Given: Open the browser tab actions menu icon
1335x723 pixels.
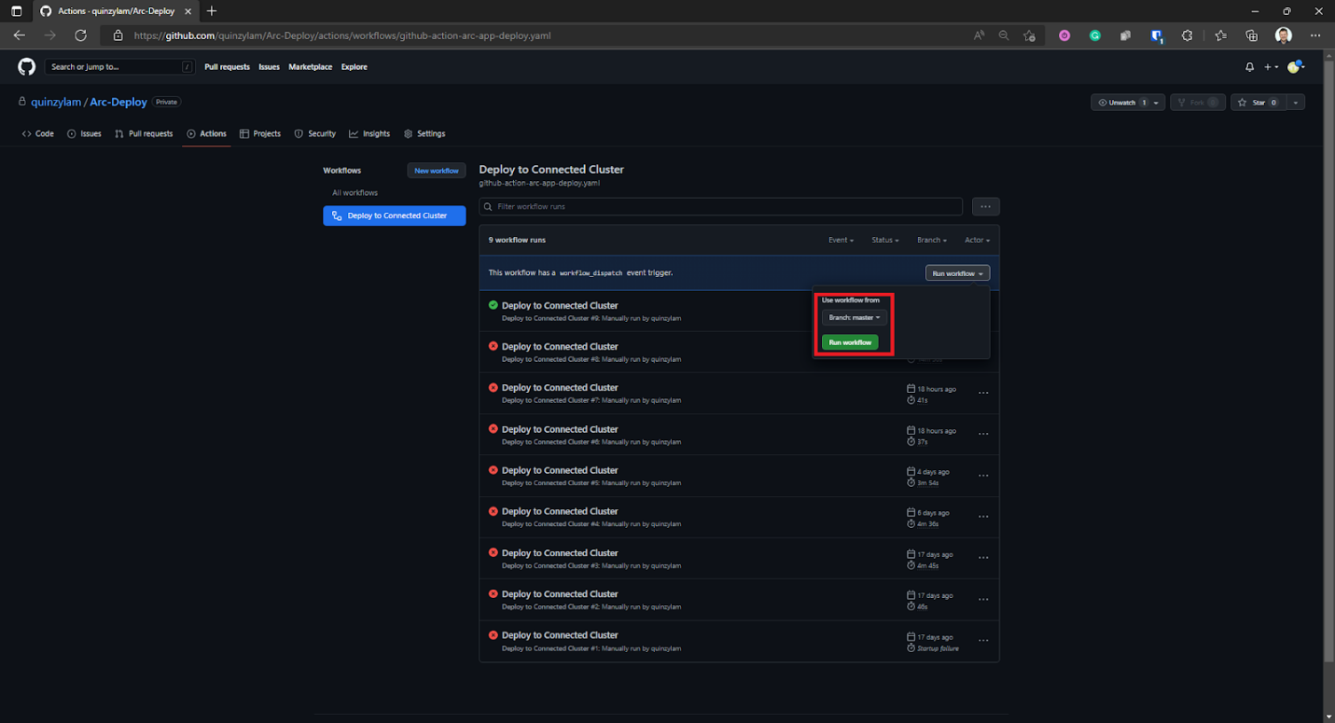Looking at the screenshot, I should click(x=16, y=11).
